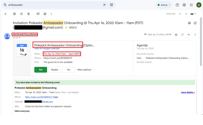Screen dimensions: 203x125
Task: Click the sender profile picture
Action: click(7, 36)
